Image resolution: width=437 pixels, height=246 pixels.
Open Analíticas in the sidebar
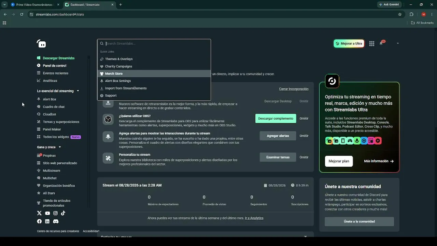click(x=50, y=81)
